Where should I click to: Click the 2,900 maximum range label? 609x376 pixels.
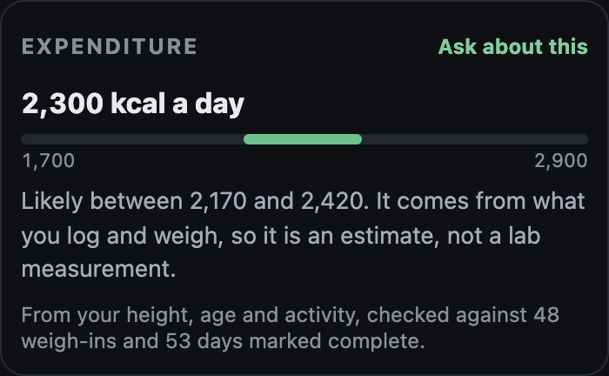[x=561, y=161]
